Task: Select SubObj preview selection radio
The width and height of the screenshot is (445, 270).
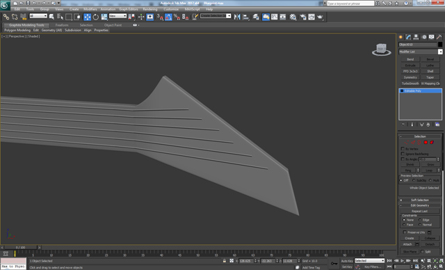Action: pos(414,180)
